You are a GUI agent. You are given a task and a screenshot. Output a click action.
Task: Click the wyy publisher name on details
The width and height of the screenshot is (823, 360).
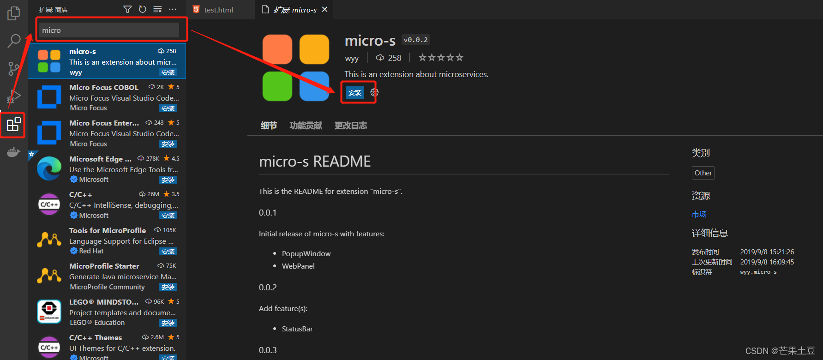pyautogui.click(x=352, y=58)
